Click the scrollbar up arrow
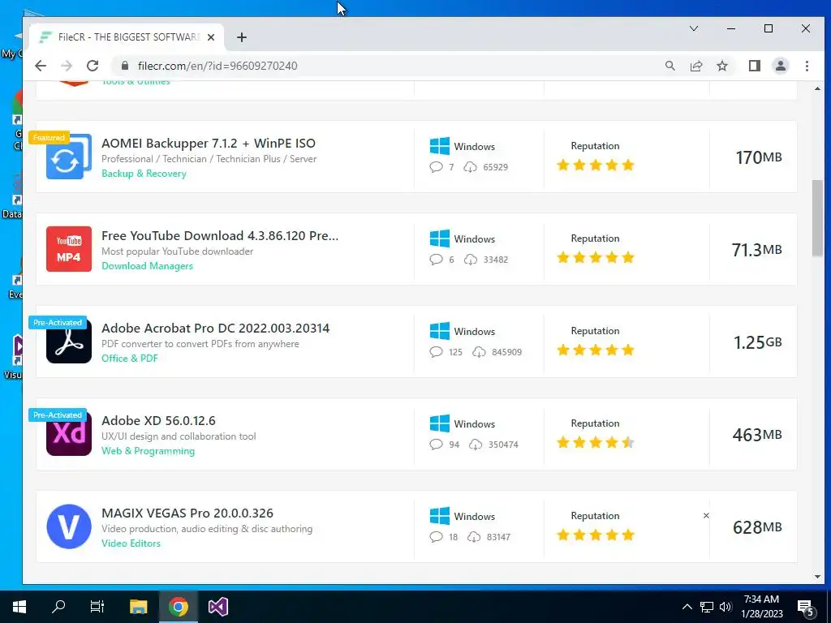831x623 pixels. (817, 88)
